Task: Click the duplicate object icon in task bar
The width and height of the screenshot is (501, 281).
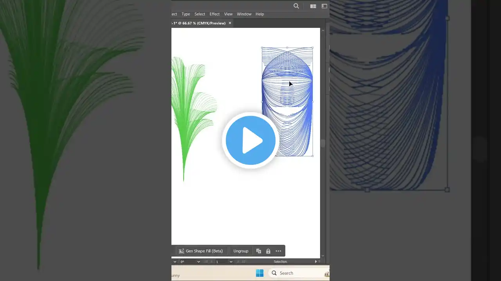Action: tap(259, 251)
